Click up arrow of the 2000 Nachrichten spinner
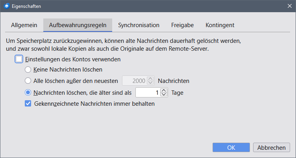 [150, 79]
